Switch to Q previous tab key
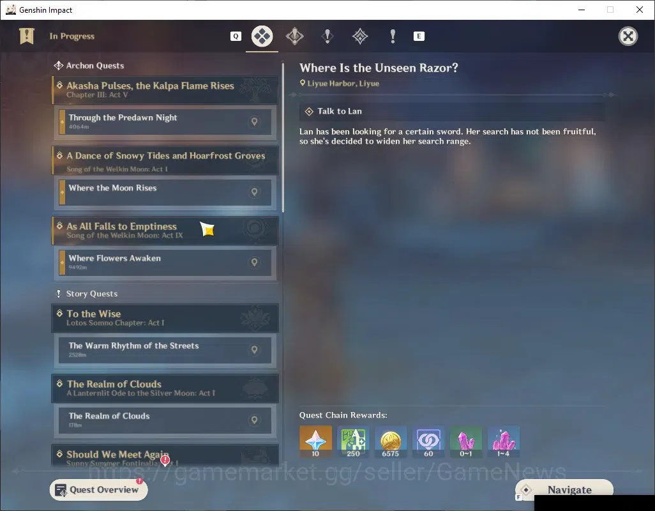The width and height of the screenshot is (655, 511). (236, 36)
